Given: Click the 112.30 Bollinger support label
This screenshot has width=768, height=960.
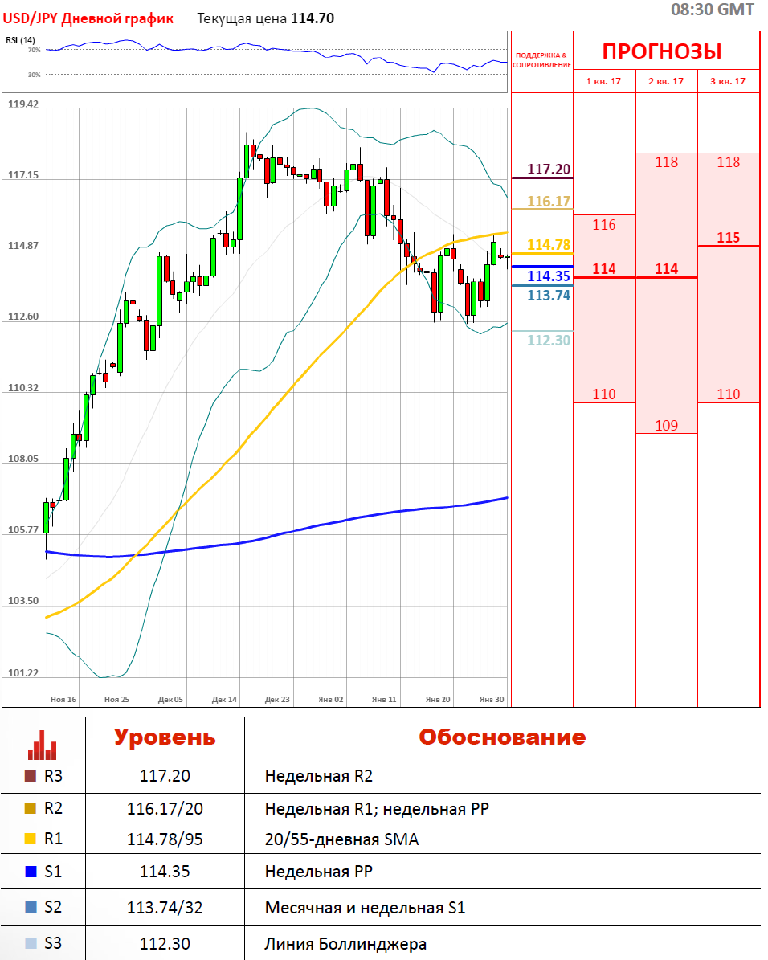Looking at the screenshot, I should point(549,341).
